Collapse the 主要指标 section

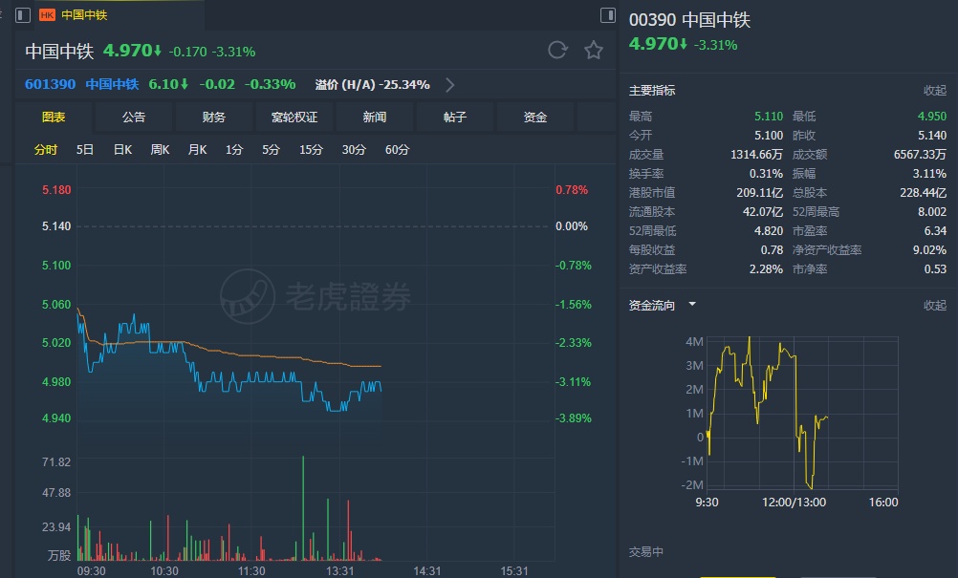[935, 91]
